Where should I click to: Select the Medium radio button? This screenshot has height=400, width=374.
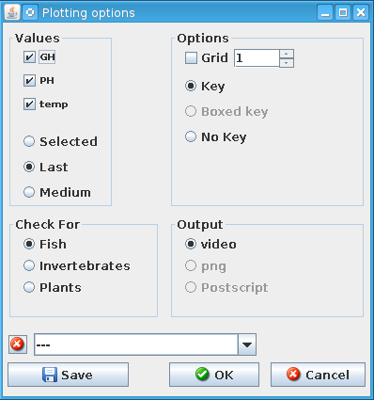pos(29,192)
